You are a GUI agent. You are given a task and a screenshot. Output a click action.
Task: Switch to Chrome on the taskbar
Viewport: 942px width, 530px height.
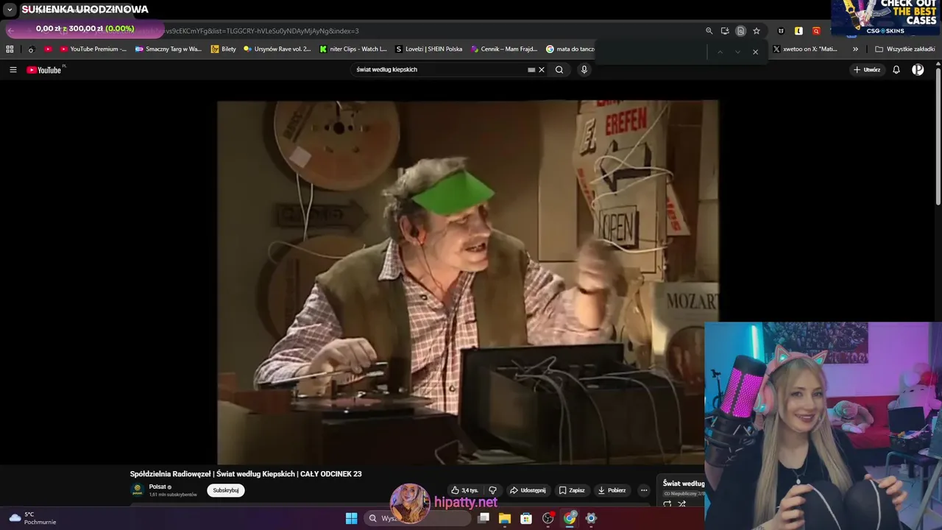pos(570,518)
